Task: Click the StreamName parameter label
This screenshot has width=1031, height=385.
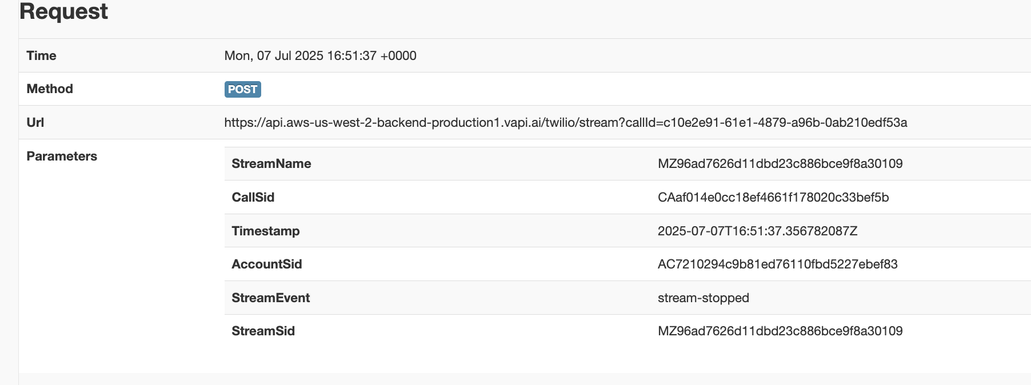Action: pos(271,163)
